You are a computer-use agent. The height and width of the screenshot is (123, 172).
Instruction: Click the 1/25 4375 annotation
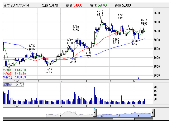pos(32,47)
